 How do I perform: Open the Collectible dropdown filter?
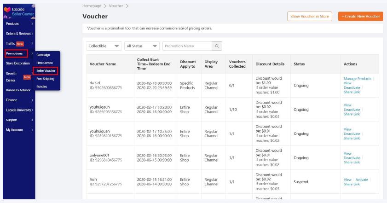tap(104, 46)
